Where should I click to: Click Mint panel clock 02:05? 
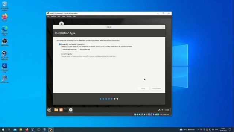pyautogui.click(x=167, y=110)
